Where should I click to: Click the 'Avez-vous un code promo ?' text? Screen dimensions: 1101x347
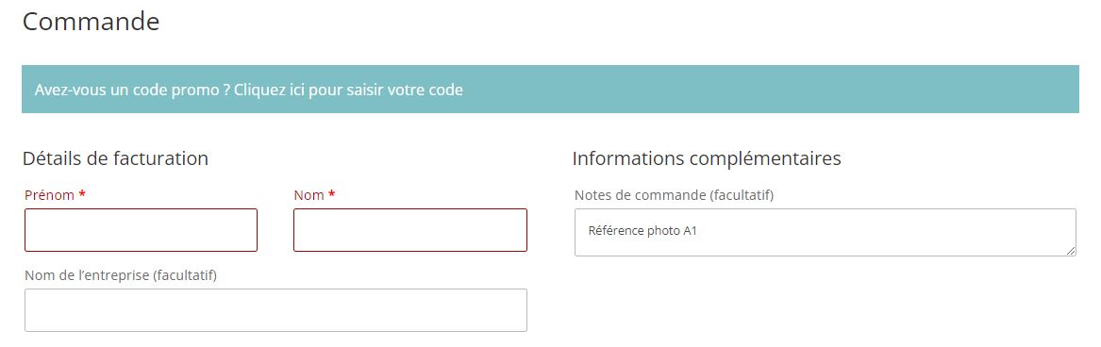coord(133,90)
